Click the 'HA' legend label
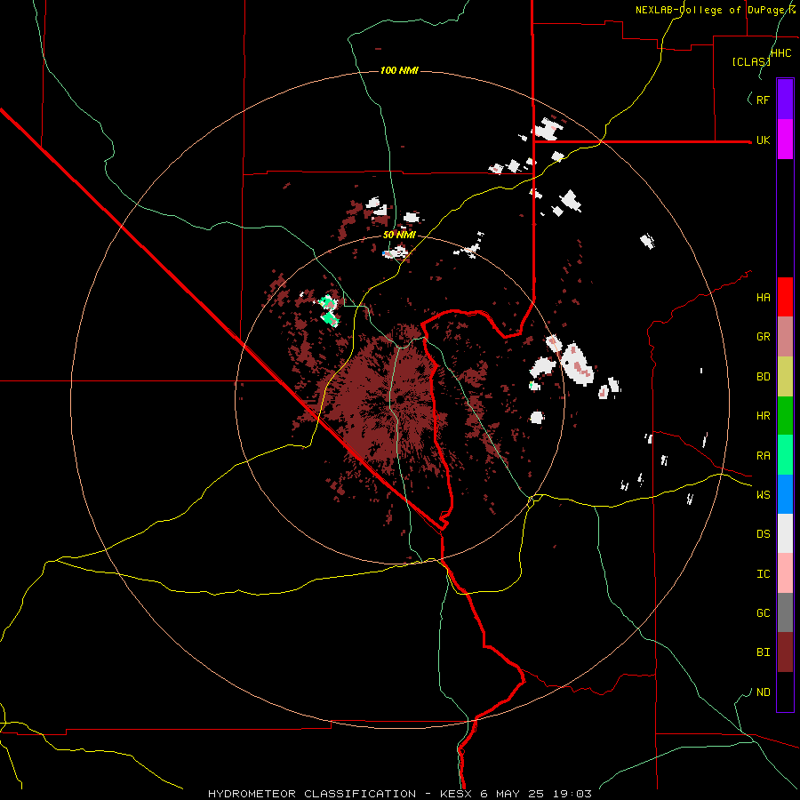Viewport: 800px width, 800px height. [x=763, y=297]
